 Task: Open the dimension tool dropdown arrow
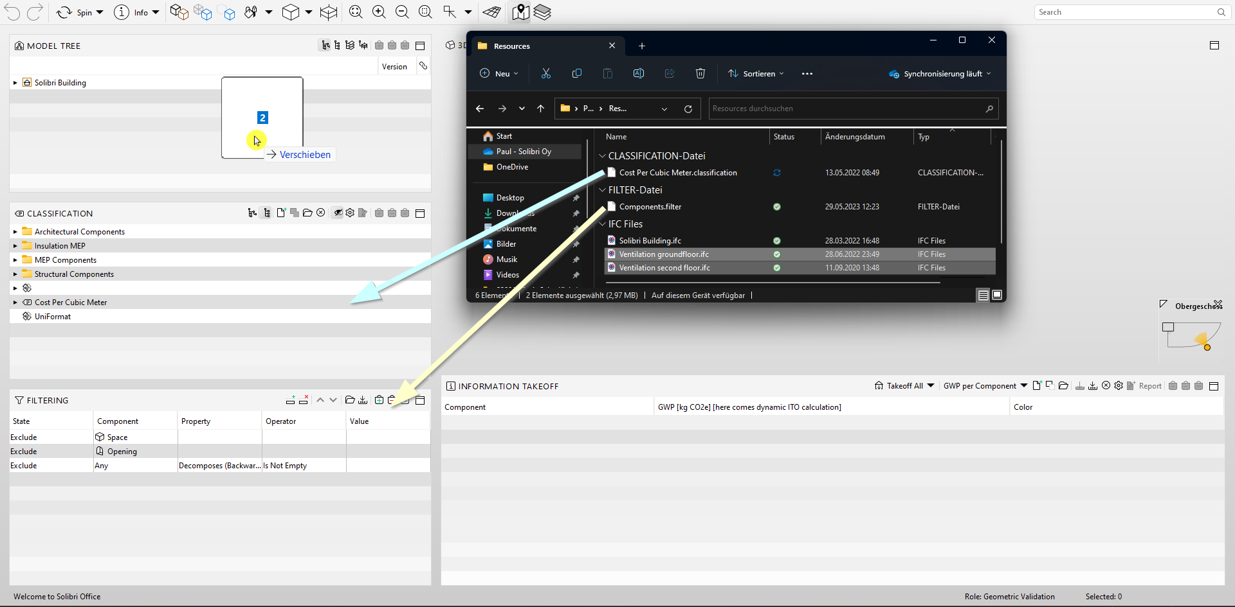coord(468,12)
